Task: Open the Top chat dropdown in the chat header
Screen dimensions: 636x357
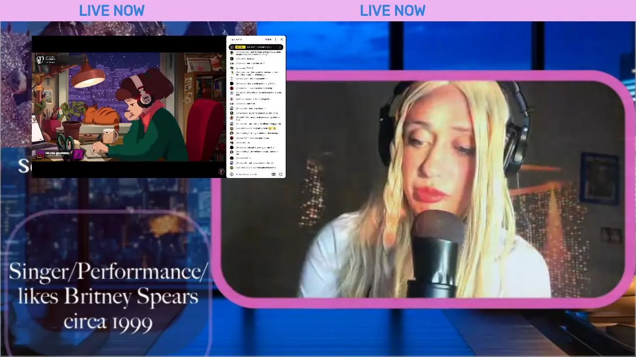Action: tap(237, 39)
